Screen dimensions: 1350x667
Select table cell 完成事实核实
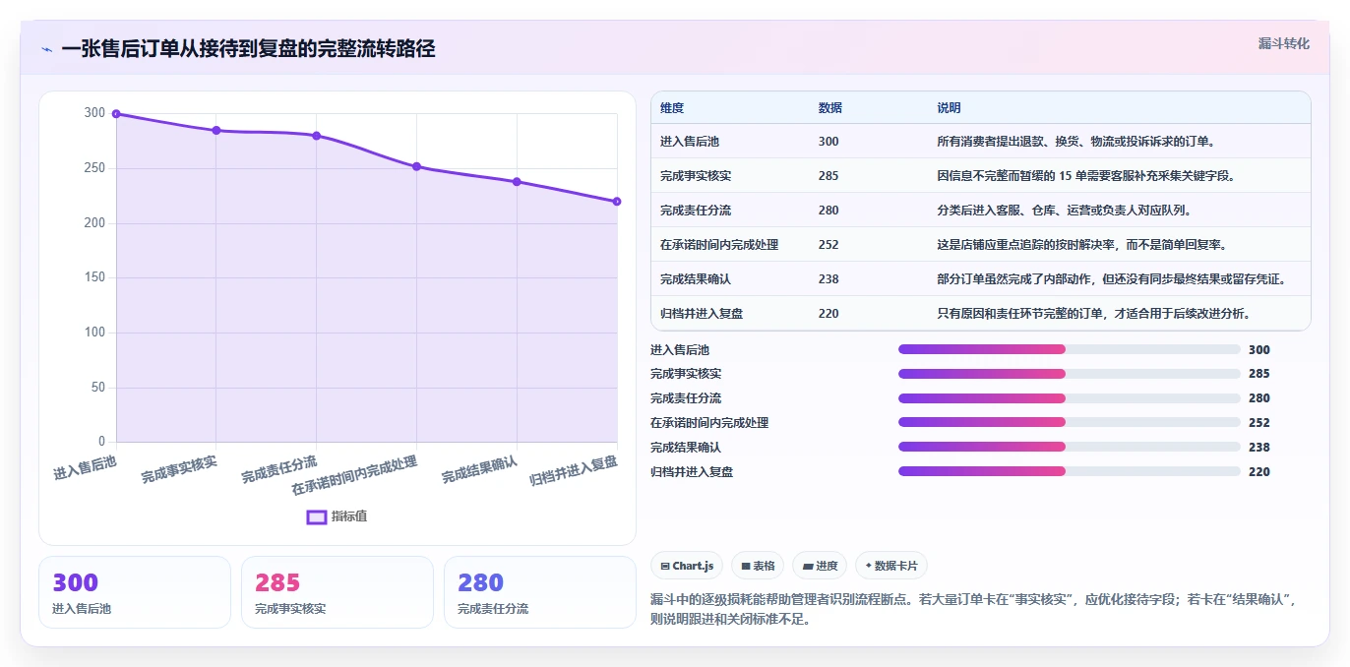[x=696, y=176]
